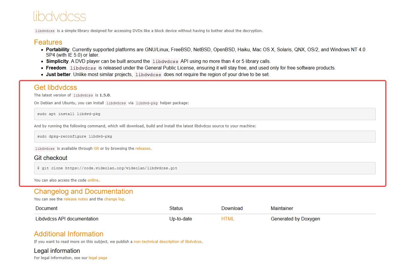
Task: Click the Status column header
Action: coord(176,208)
